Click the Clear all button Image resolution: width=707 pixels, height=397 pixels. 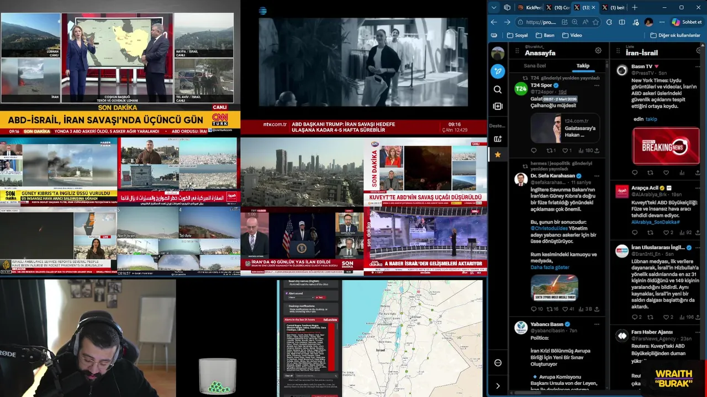(288, 375)
